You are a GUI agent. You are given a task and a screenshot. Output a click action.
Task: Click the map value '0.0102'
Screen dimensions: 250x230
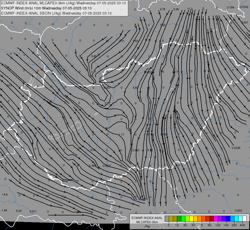click(x=244, y=7)
